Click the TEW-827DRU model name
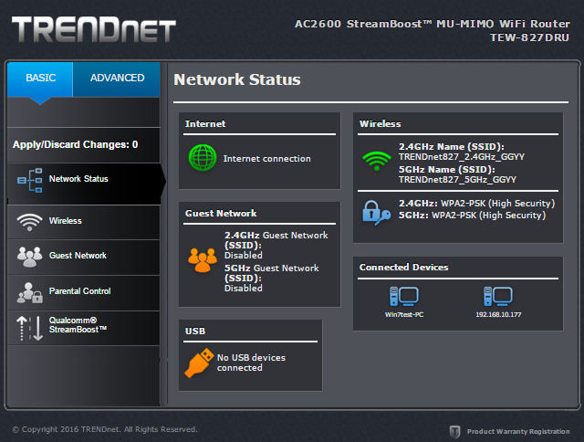 tap(529, 37)
